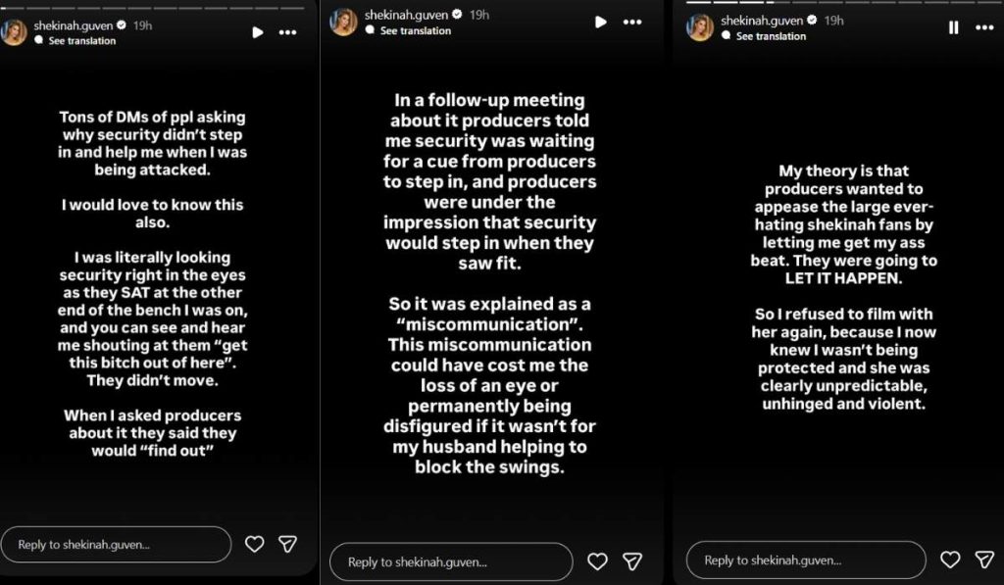Screen dimensions: 1004x585
Task: Pause the right story
Action: click(953, 27)
